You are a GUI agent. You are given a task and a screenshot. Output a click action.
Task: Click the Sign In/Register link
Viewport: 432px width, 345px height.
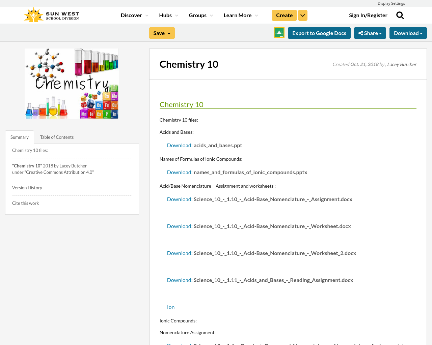(x=368, y=15)
